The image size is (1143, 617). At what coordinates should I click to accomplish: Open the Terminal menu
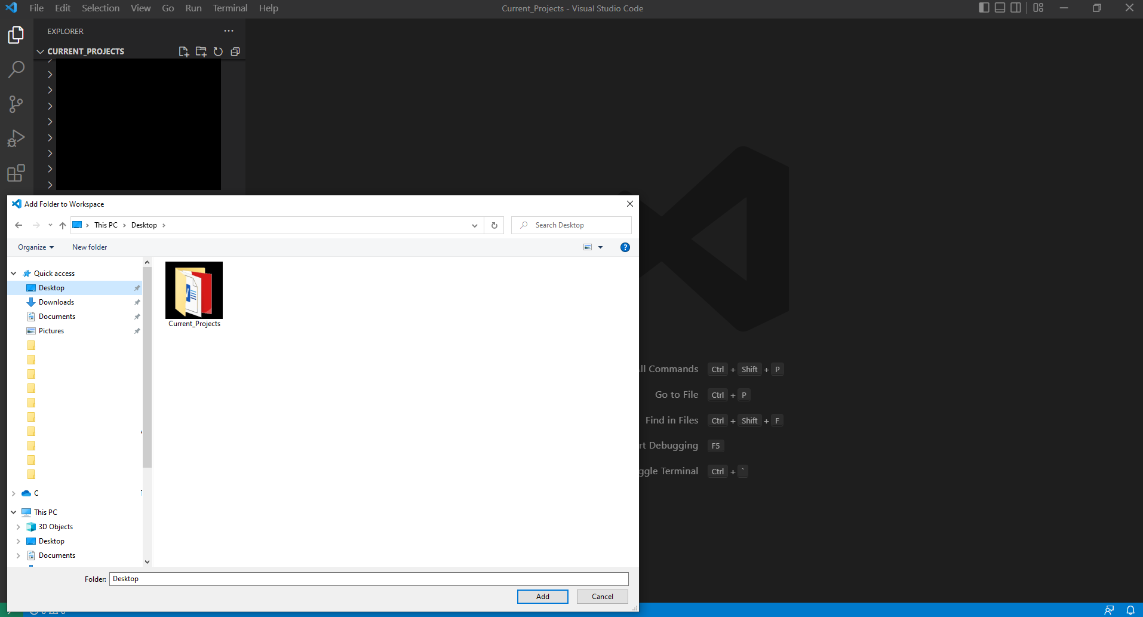[230, 8]
